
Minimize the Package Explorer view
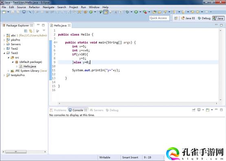[38, 25]
